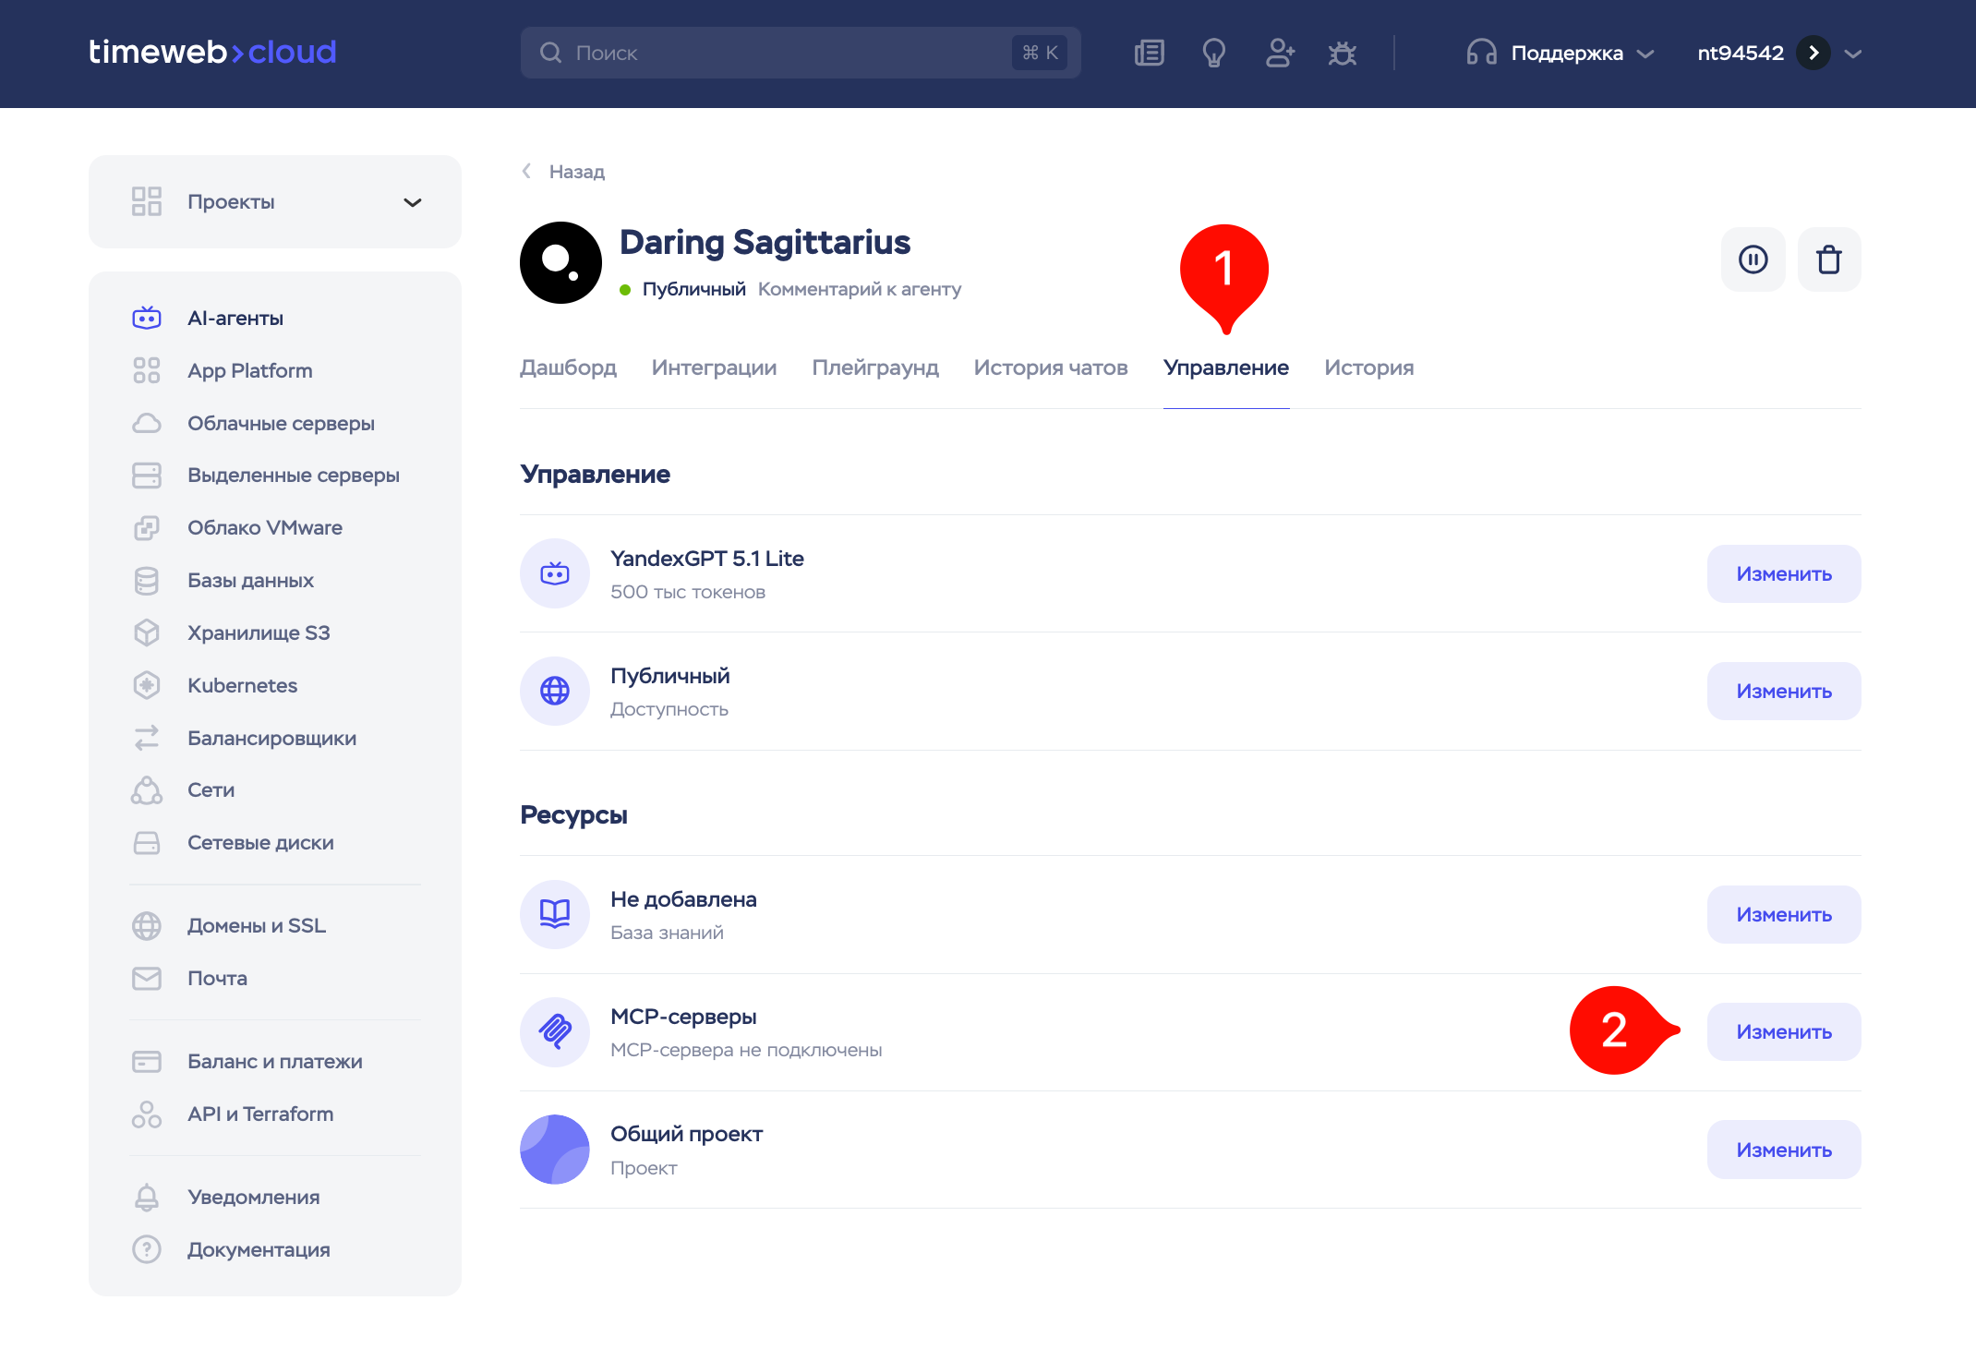This screenshot has height=1361, width=1976.
Task: Open the add user icon in header
Action: pos(1279,53)
